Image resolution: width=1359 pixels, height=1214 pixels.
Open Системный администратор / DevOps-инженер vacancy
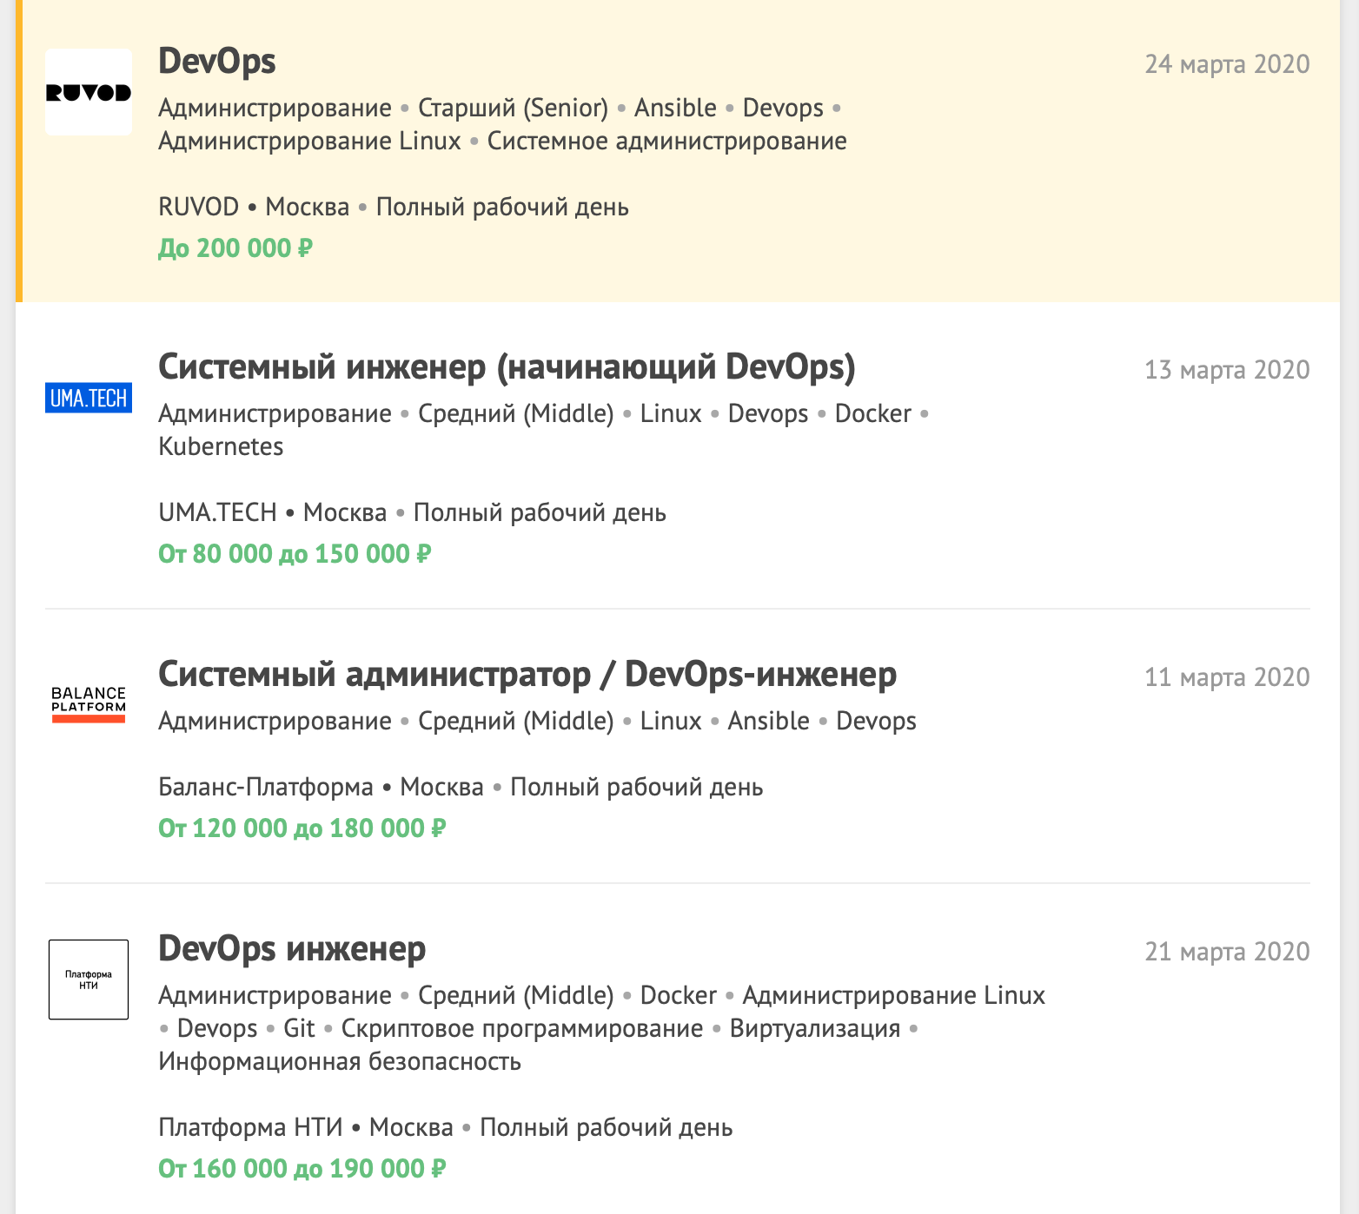527,675
